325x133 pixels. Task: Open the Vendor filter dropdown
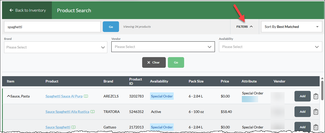[163, 47]
